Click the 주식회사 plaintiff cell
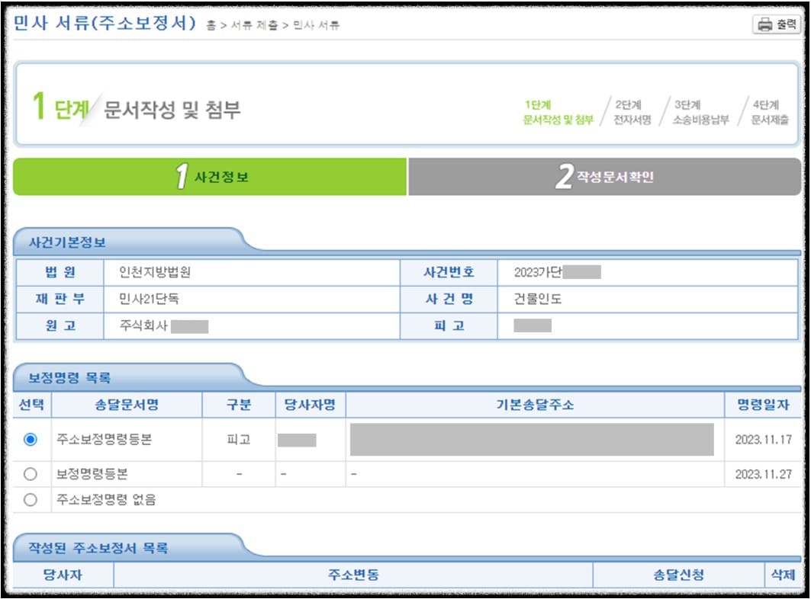Screen dimensions: 811x599 pos(251,325)
